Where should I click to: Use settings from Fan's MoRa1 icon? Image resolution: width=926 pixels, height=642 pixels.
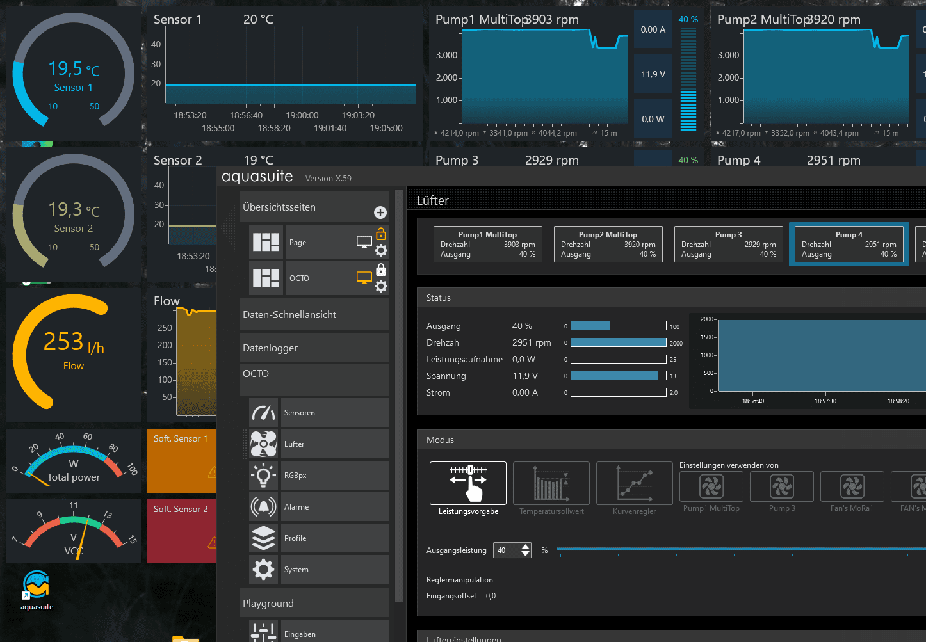(852, 487)
